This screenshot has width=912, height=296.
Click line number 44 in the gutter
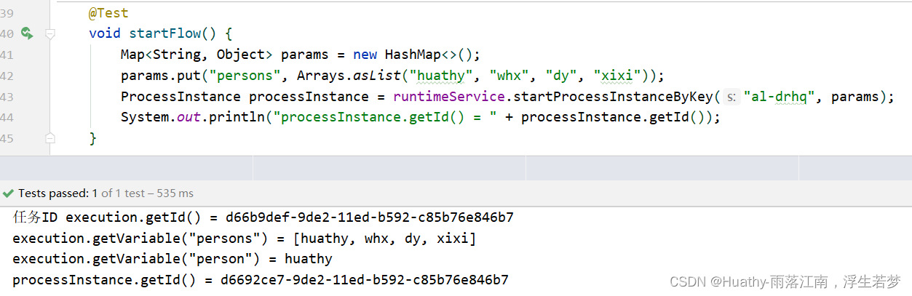tap(7, 117)
